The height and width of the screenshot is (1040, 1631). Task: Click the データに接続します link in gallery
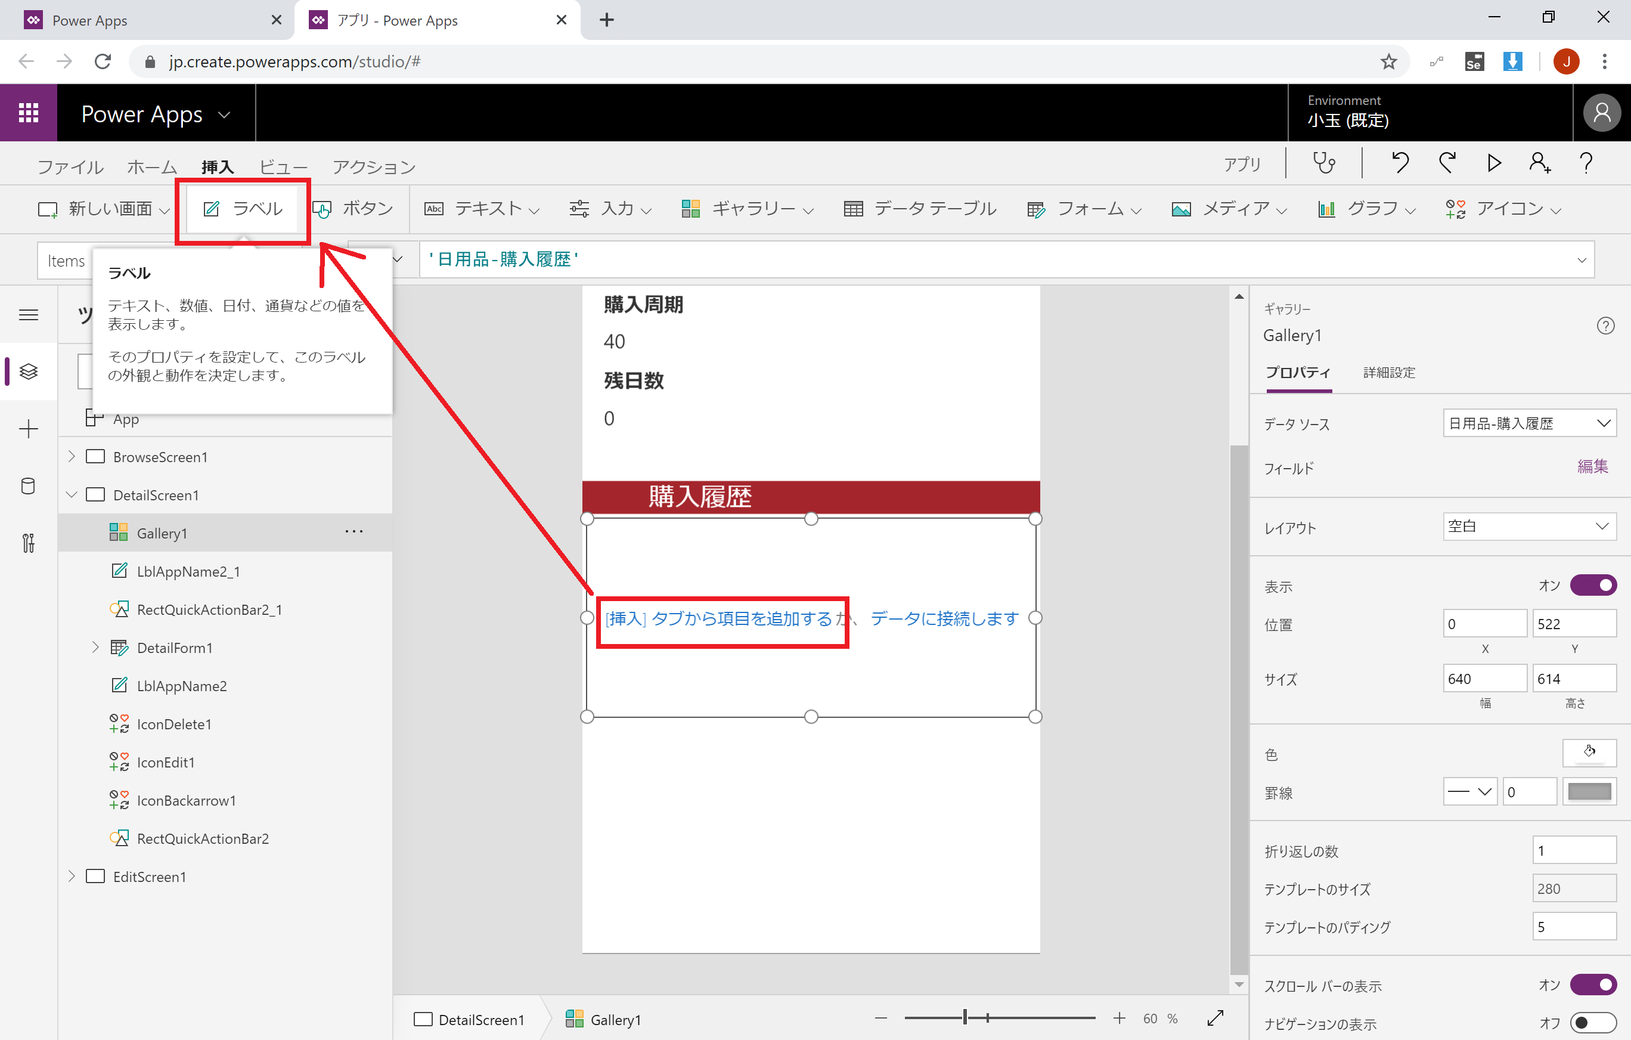pyautogui.click(x=944, y=618)
